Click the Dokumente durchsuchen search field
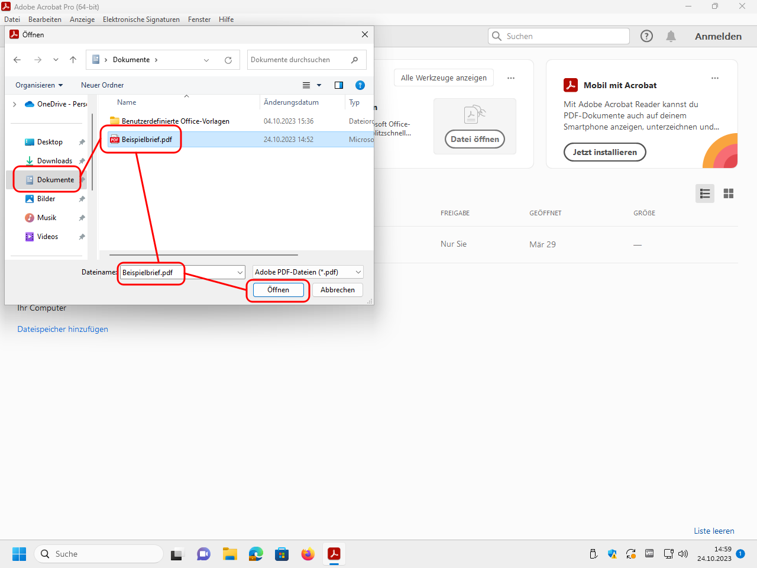 click(x=299, y=60)
